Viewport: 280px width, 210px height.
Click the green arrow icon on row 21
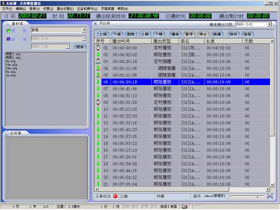[98, 184]
